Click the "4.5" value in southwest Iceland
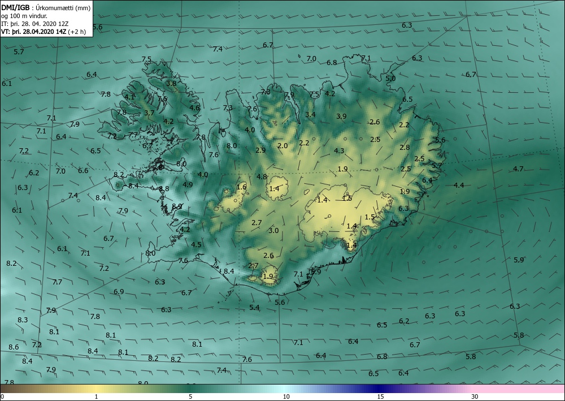 (196, 244)
